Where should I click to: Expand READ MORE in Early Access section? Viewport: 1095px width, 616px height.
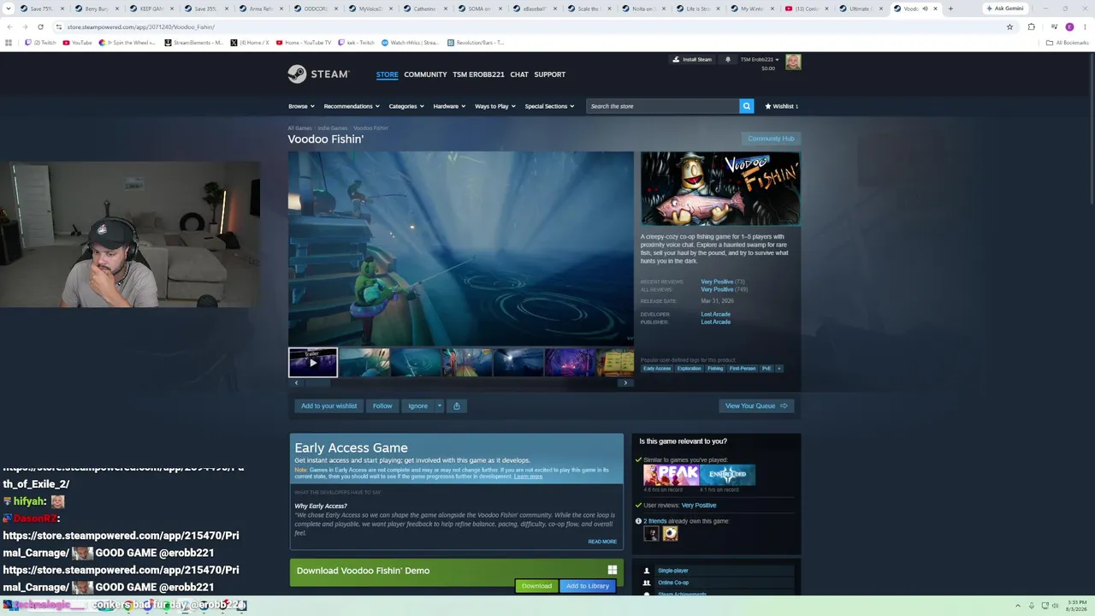tap(602, 542)
